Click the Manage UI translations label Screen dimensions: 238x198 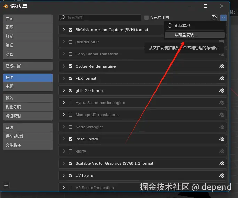[x=97, y=115]
